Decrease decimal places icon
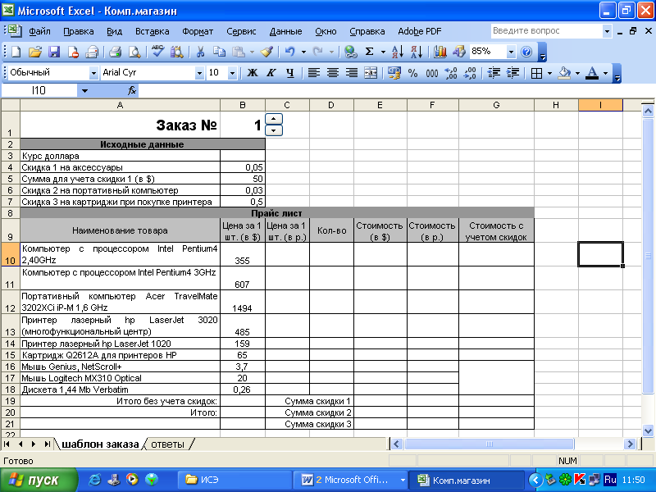 pyautogui.click(x=470, y=73)
